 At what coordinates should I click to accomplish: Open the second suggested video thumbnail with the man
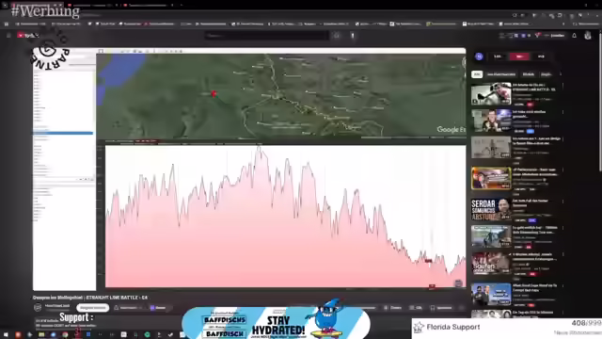491,121
